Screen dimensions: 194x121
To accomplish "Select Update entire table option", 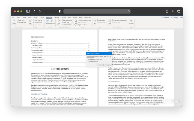I will [x=93, y=61].
